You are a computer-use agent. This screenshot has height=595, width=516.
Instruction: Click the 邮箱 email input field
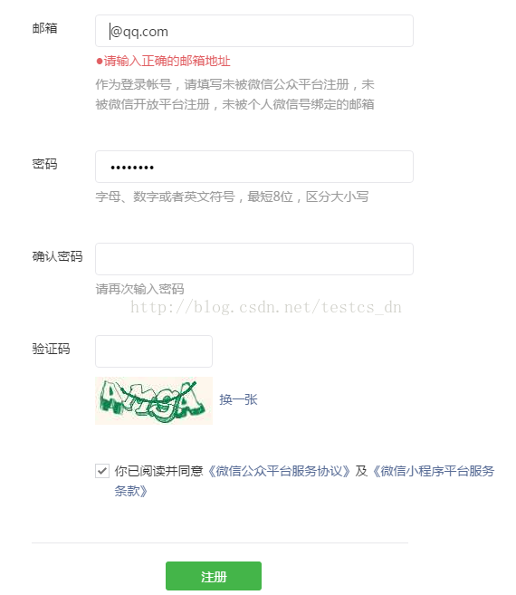coord(254,31)
